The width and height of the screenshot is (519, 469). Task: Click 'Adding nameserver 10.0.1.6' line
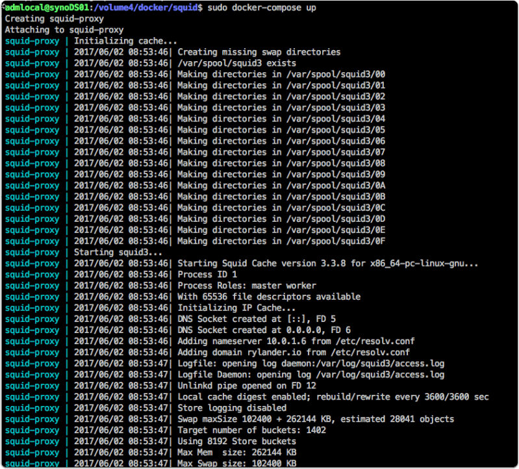point(296,342)
